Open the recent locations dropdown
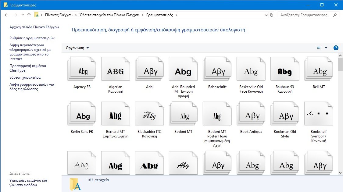 coord(23,15)
